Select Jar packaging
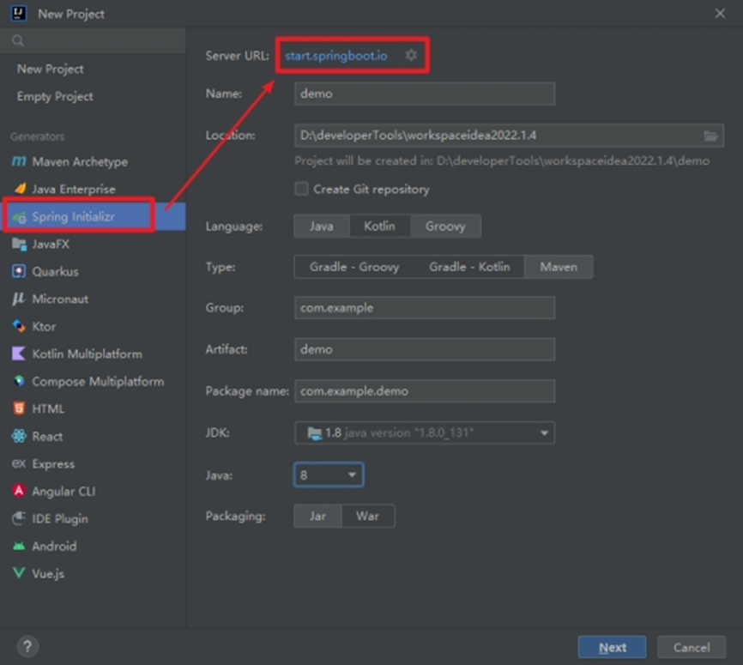 tap(317, 517)
